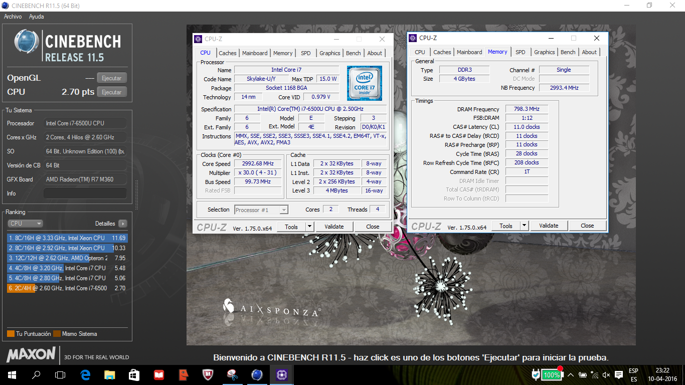The image size is (685, 385).
Task: Select ranking row 4C/8H @ 3.20 GHz
Action: pos(67,268)
